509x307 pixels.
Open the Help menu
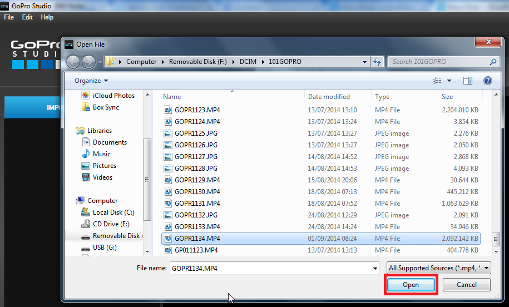[x=47, y=17]
